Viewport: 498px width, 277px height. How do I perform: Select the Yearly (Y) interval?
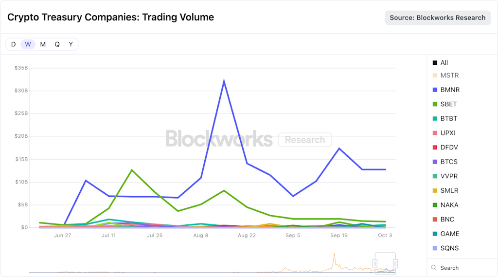71,44
